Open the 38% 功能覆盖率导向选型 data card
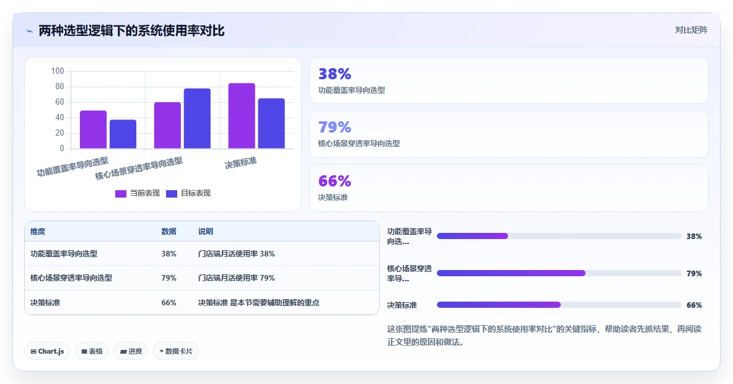 point(509,81)
